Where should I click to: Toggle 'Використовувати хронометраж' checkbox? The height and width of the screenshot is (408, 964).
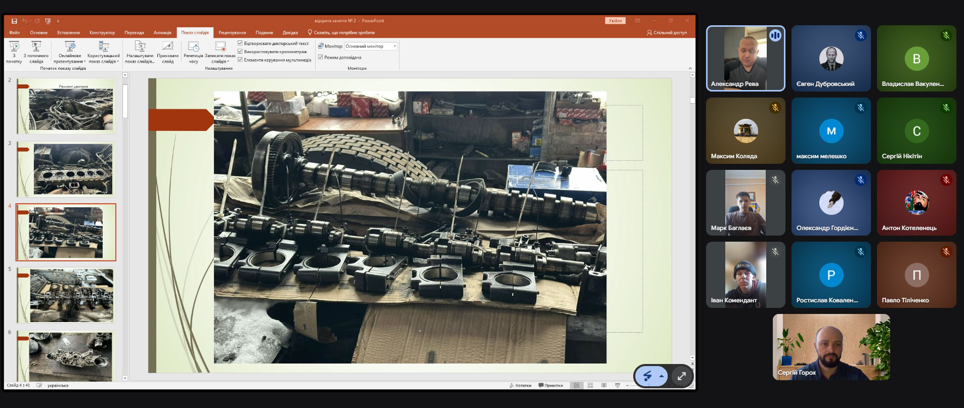(240, 52)
